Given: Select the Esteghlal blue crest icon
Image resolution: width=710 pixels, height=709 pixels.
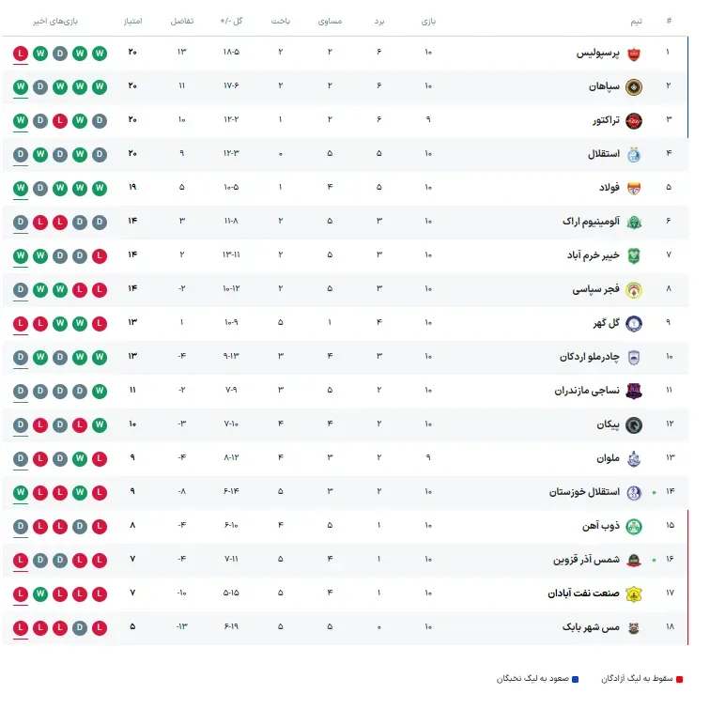Looking at the screenshot, I should 634,155.
